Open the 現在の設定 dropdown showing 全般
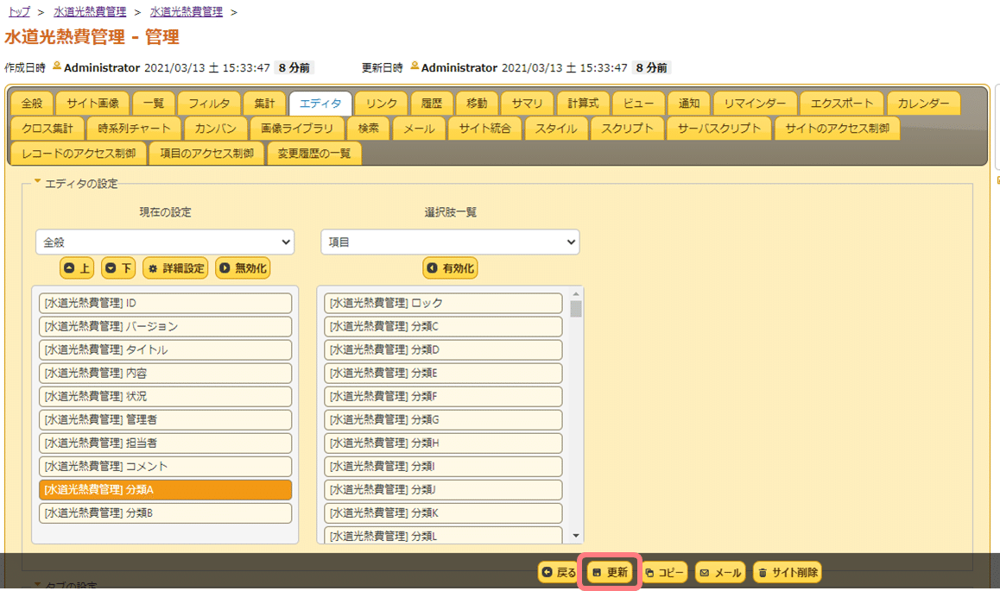This screenshot has height=591, width=1000. tap(164, 242)
